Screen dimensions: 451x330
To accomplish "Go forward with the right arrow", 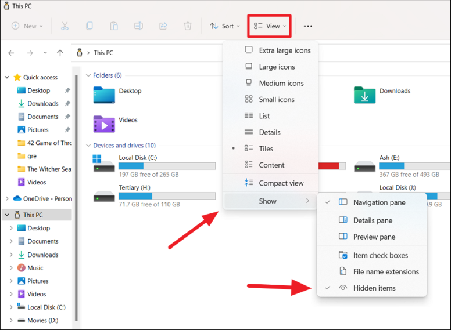I will [30, 53].
